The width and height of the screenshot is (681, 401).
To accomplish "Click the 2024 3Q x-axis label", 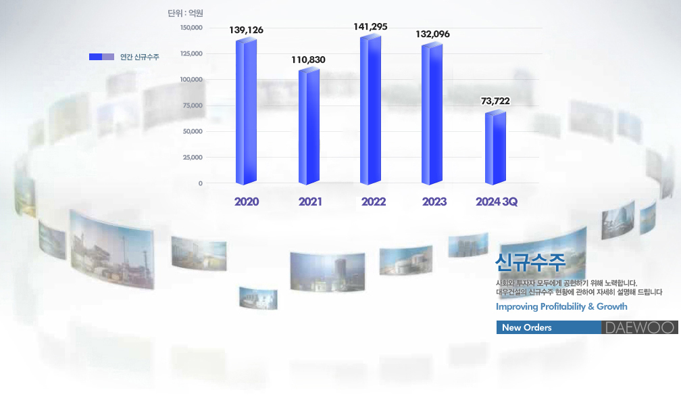I will [497, 202].
